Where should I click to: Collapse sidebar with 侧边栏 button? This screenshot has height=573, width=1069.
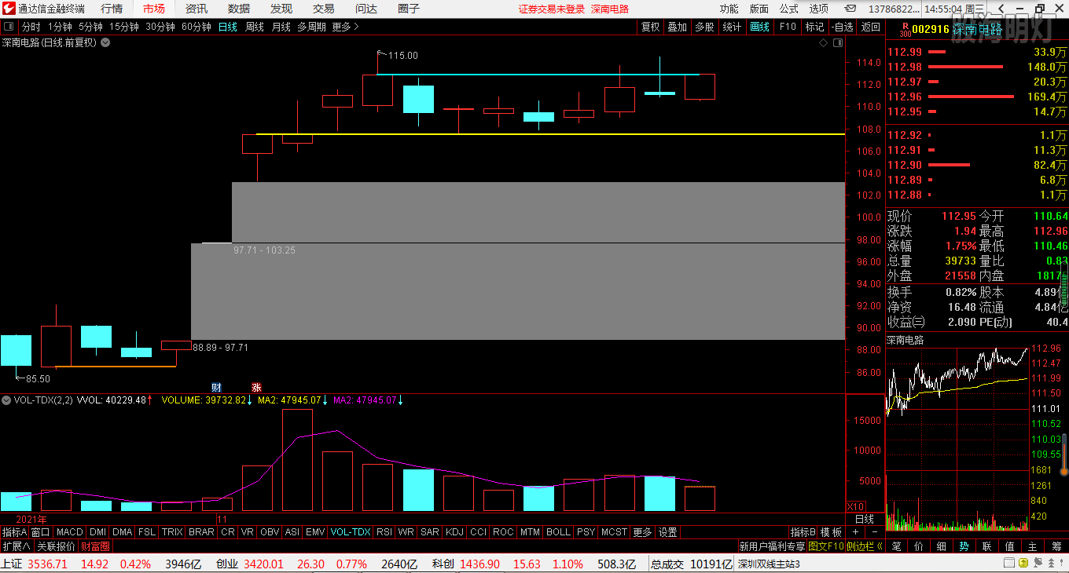click(x=865, y=546)
